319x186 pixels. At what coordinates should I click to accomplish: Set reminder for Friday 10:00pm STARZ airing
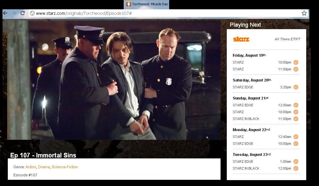(x=296, y=62)
